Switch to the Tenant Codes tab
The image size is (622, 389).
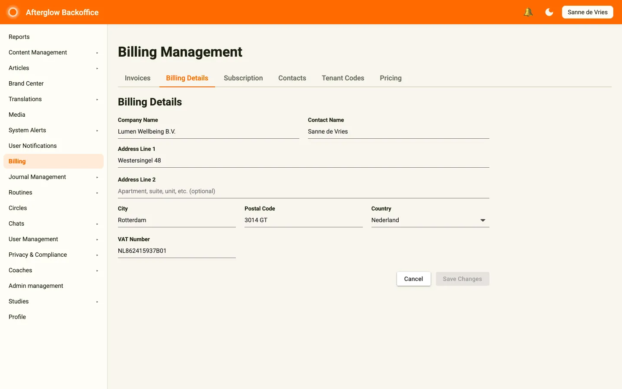pos(343,78)
